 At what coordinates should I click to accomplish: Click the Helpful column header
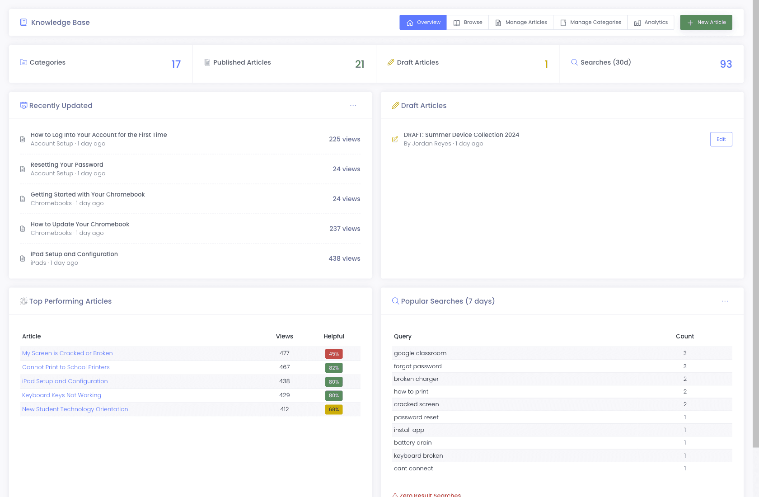point(334,336)
